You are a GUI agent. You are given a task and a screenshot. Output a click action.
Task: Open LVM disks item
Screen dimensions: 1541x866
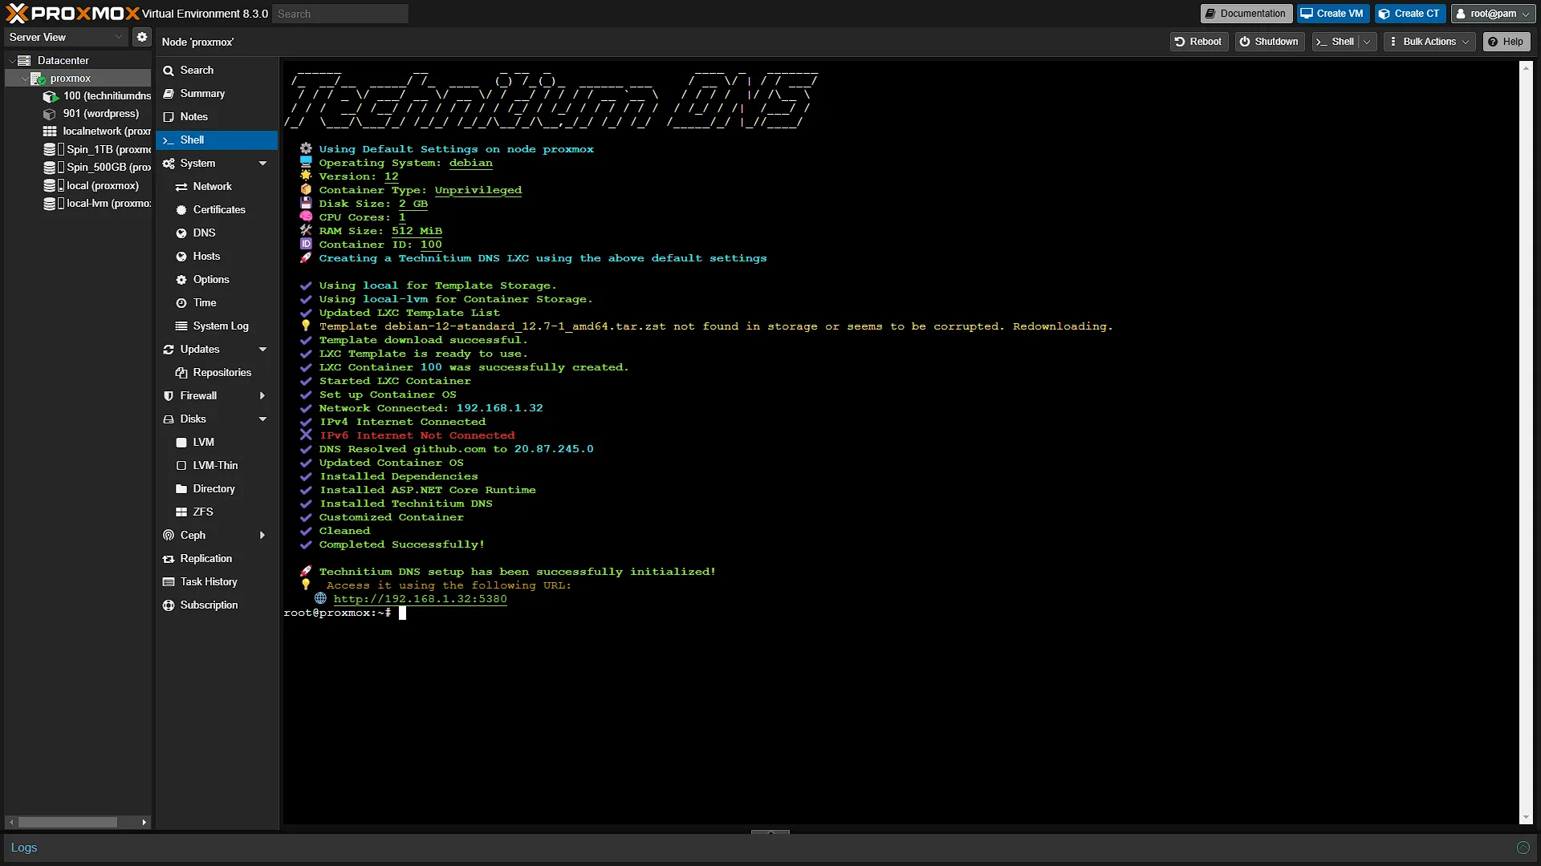(217, 443)
